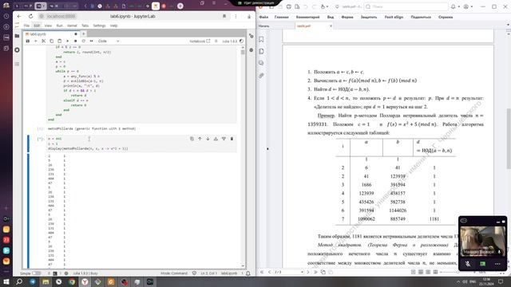Save the notebook with JupyterLab's save icon
The image size is (511, 287).
coord(28,41)
